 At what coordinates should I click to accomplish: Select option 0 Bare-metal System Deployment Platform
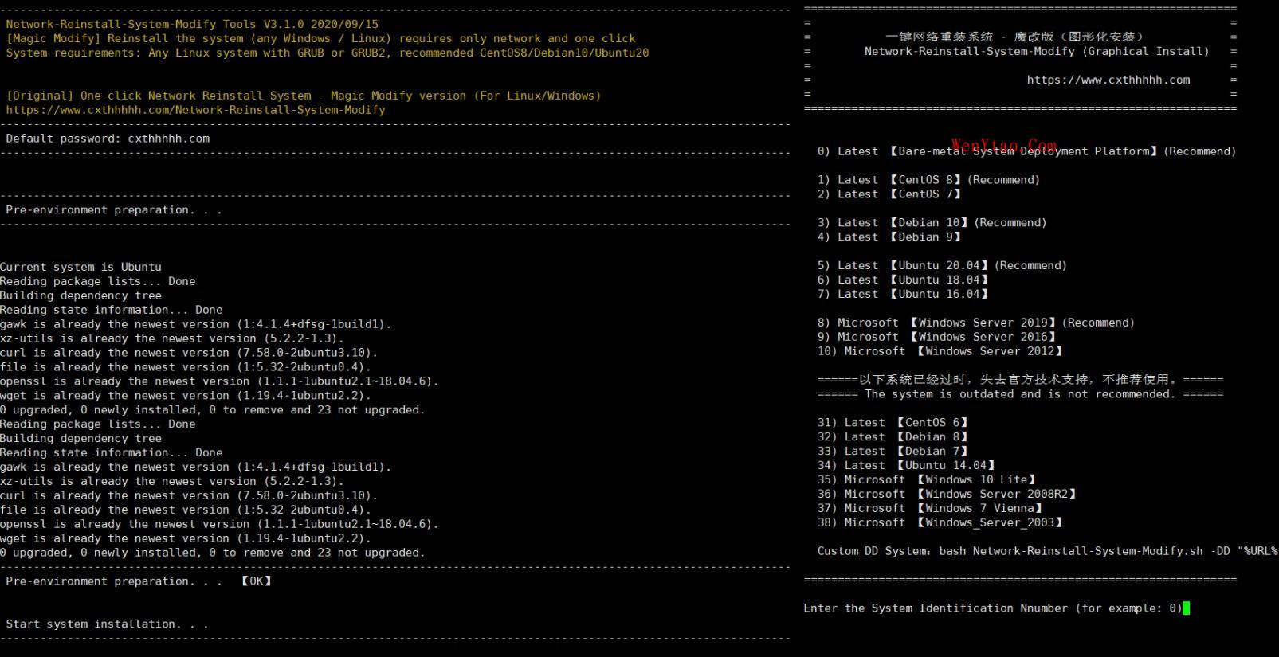(1026, 151)
